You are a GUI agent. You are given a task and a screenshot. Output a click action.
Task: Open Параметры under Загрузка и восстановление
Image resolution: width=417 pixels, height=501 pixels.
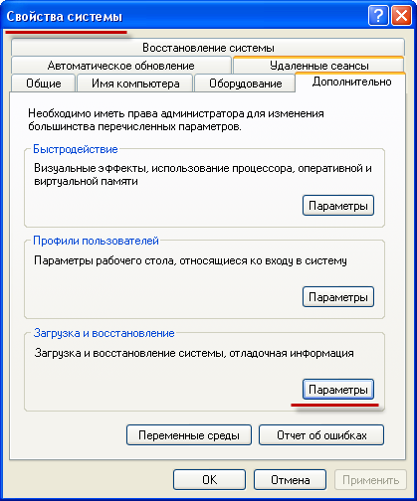pyautogui.click(x=338, y=390)
